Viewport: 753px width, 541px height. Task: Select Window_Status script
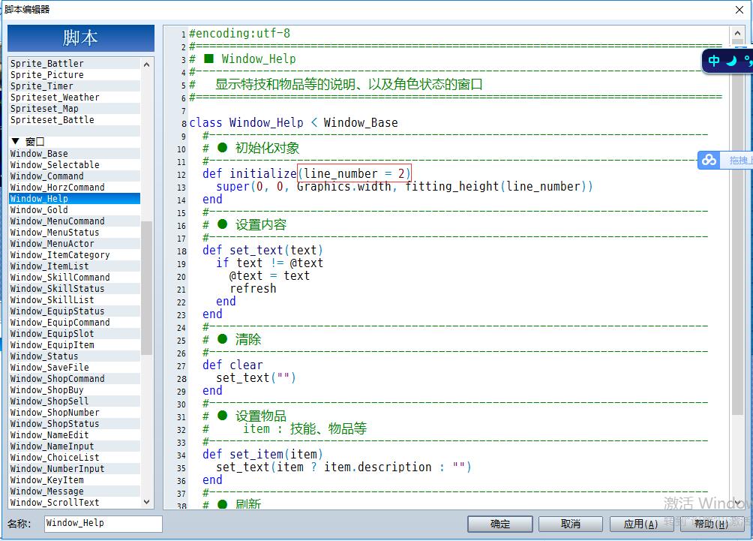click(x=74, y=356)
